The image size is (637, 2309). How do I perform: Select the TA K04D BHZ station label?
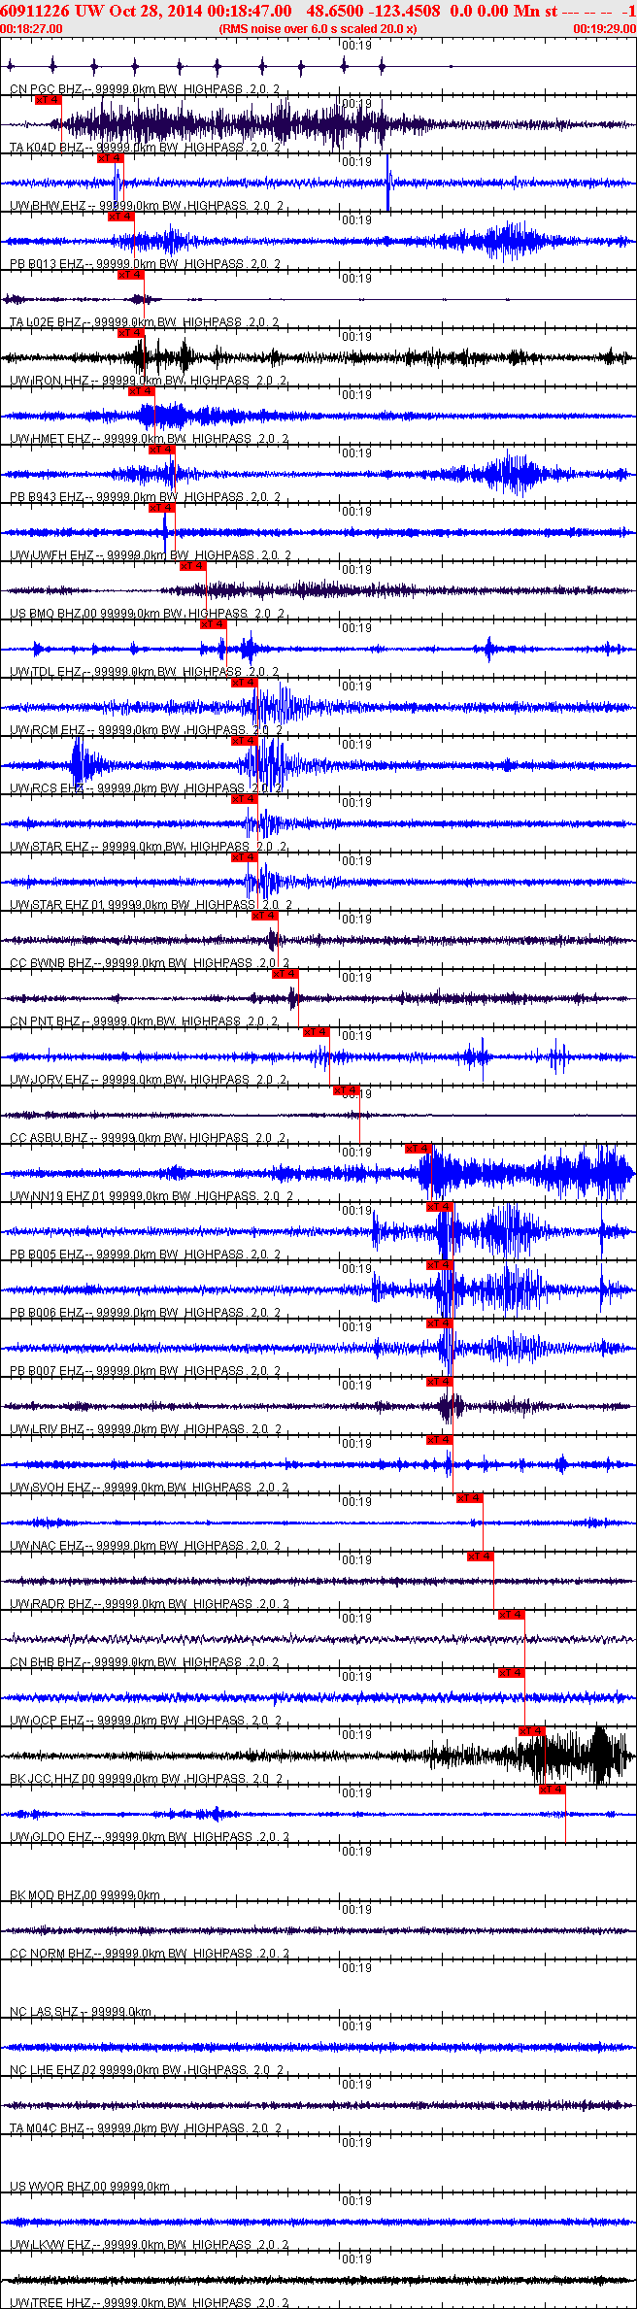click(x=145, y=148)
